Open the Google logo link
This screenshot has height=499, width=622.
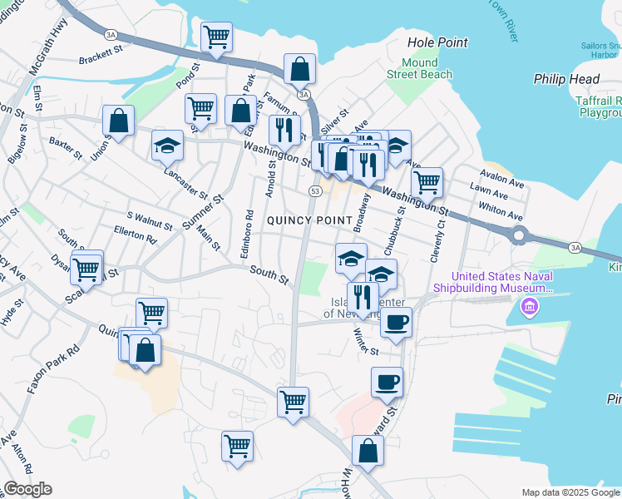coord(27,489)
